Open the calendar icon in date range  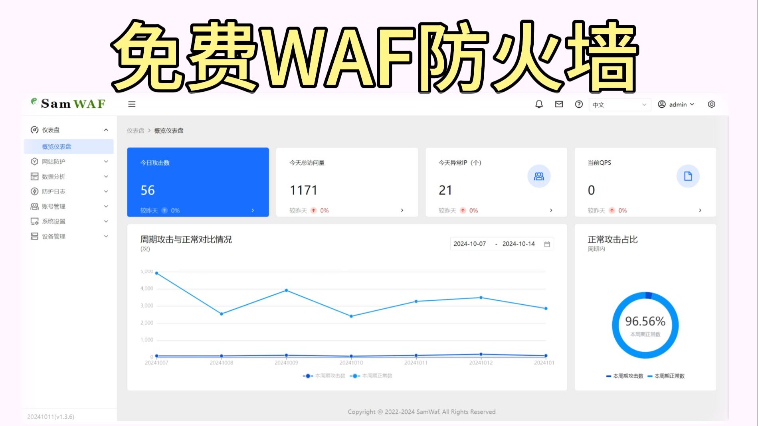click(x=547, y=244)
